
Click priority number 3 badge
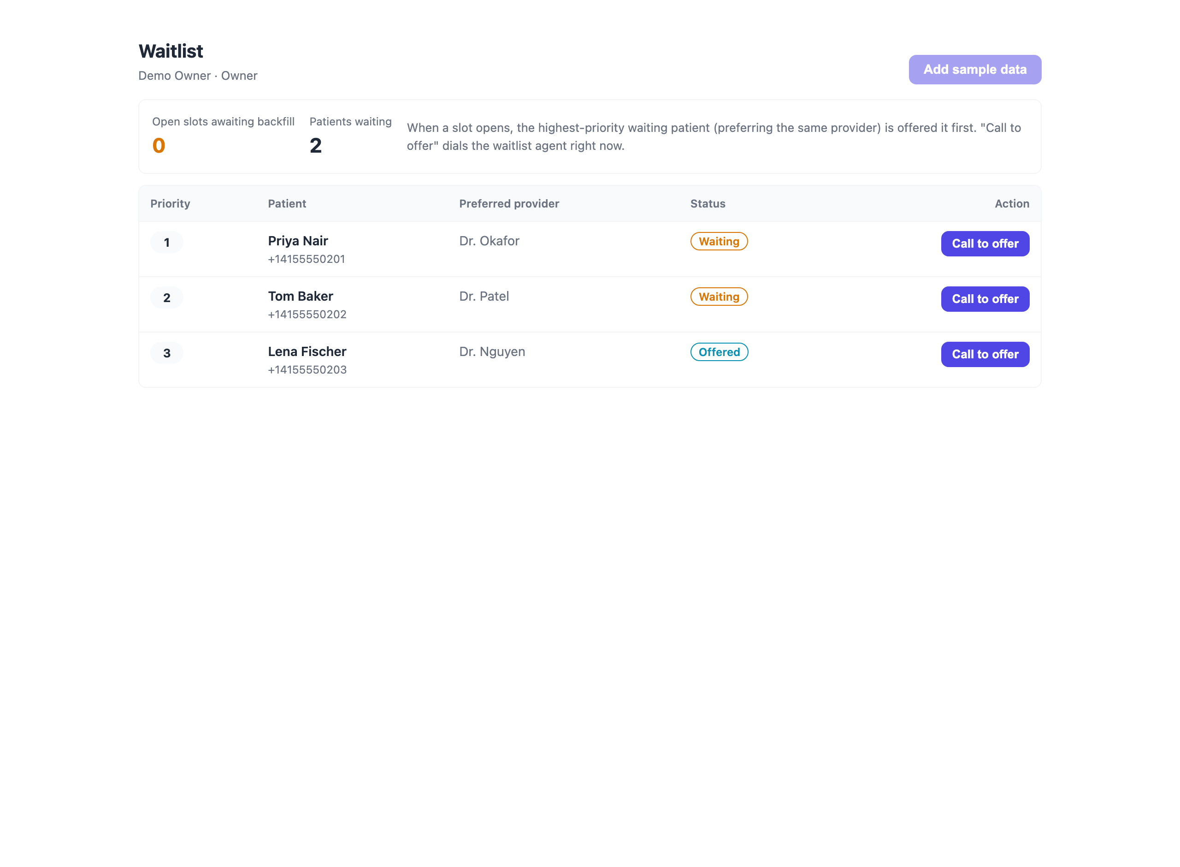(x=167, y=353)
